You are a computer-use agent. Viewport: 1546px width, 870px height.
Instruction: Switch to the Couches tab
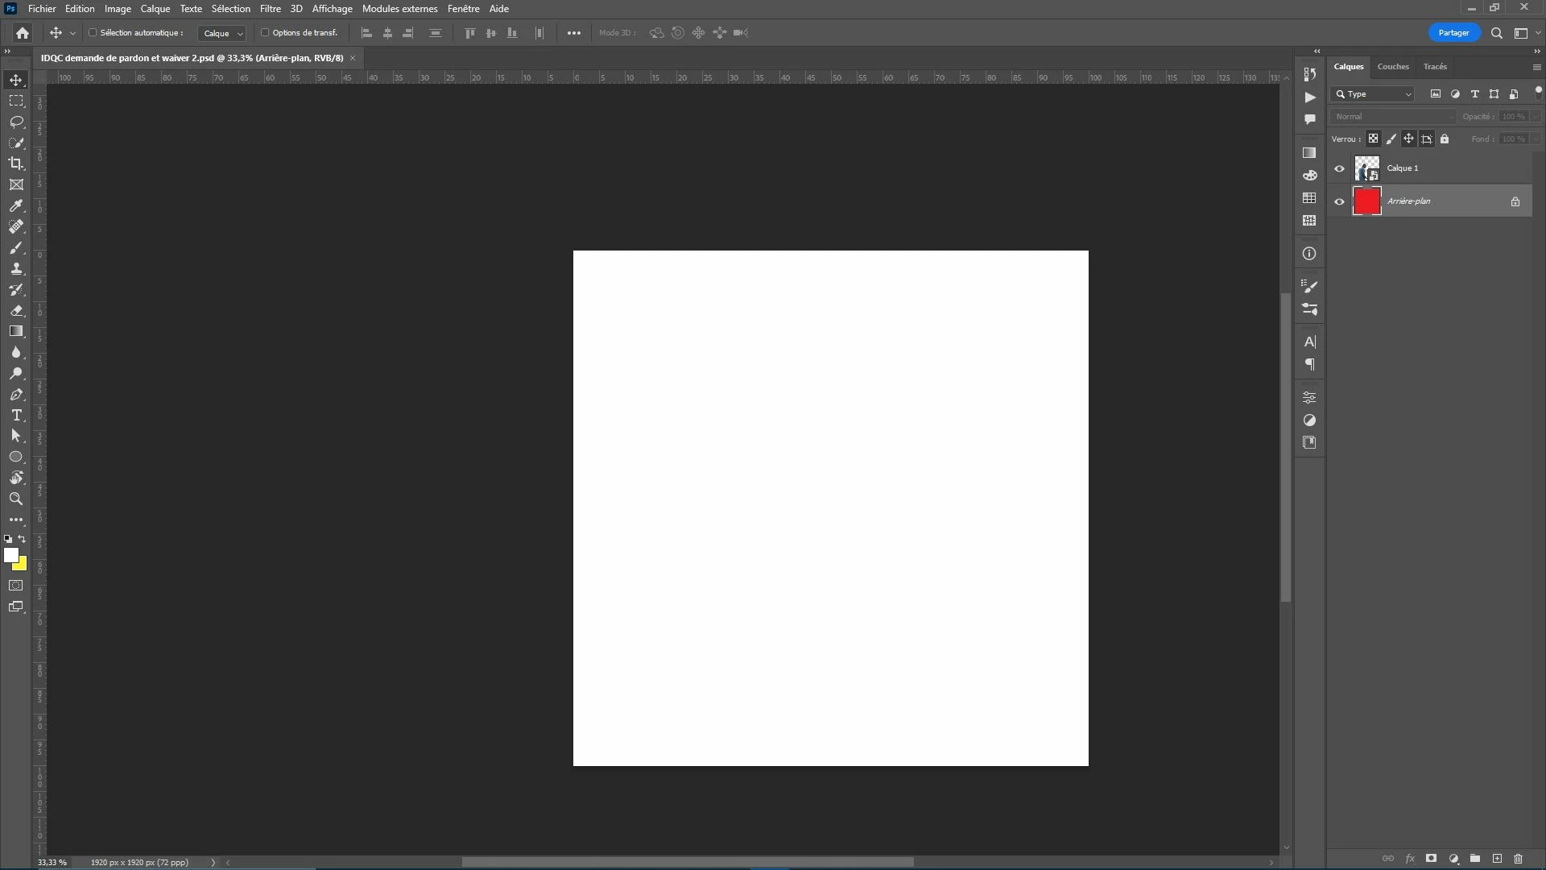[x=1393, y=67]
